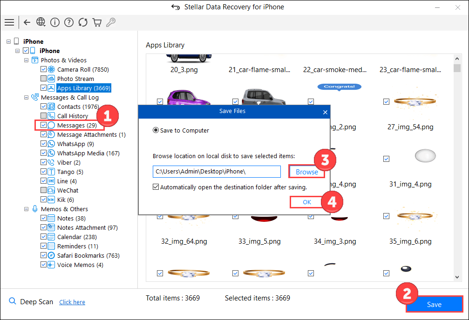
Task: Click the Line app icon
Action: (51, 181)
